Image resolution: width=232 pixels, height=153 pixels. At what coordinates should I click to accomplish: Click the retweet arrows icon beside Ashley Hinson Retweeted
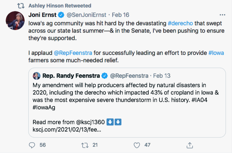pos(21,6)
